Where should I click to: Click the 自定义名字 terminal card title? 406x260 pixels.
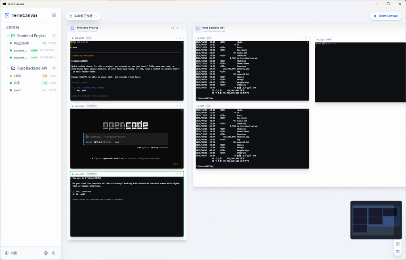click(79, 38)
